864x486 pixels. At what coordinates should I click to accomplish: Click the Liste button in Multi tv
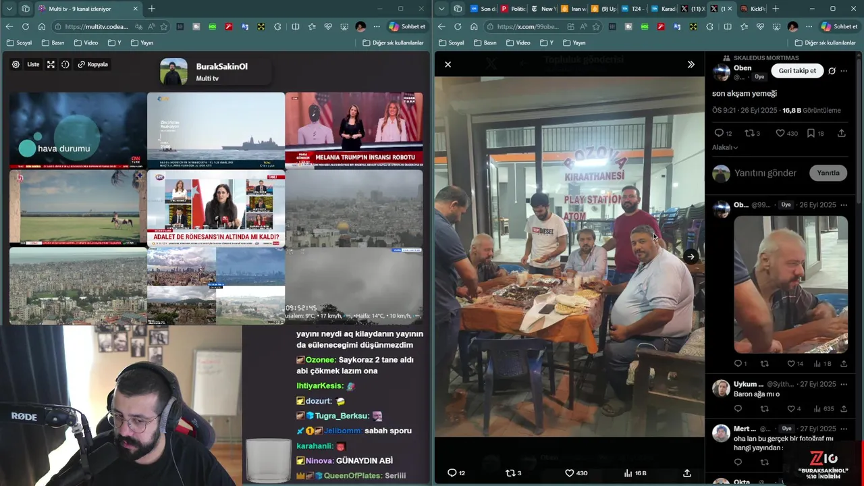coord(33,65)
